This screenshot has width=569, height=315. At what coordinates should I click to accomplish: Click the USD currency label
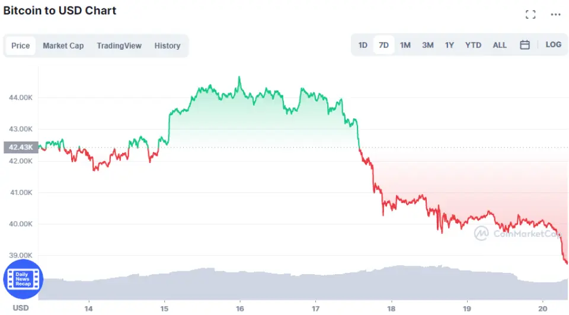(21, 308)
